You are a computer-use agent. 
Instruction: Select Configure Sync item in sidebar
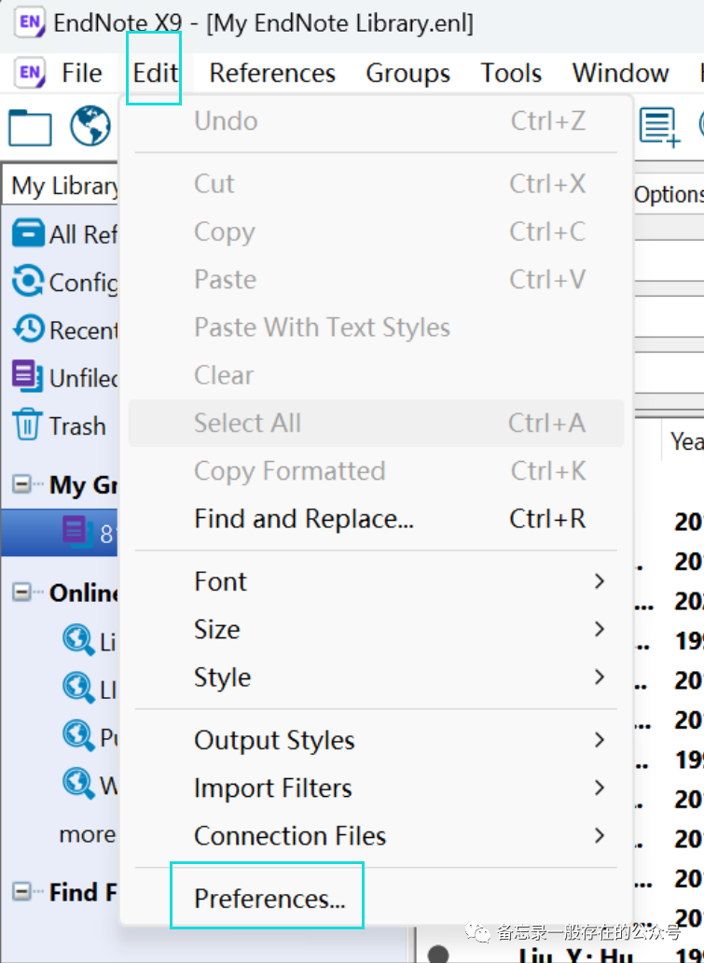[x=63, y=282]
